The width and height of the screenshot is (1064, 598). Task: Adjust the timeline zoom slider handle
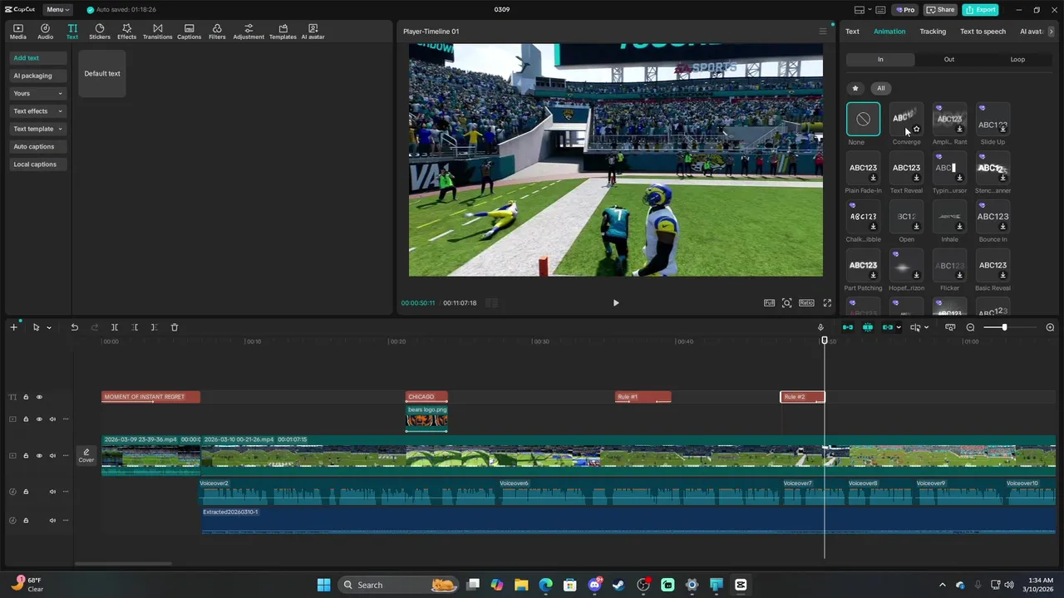tap(1004, 327)
